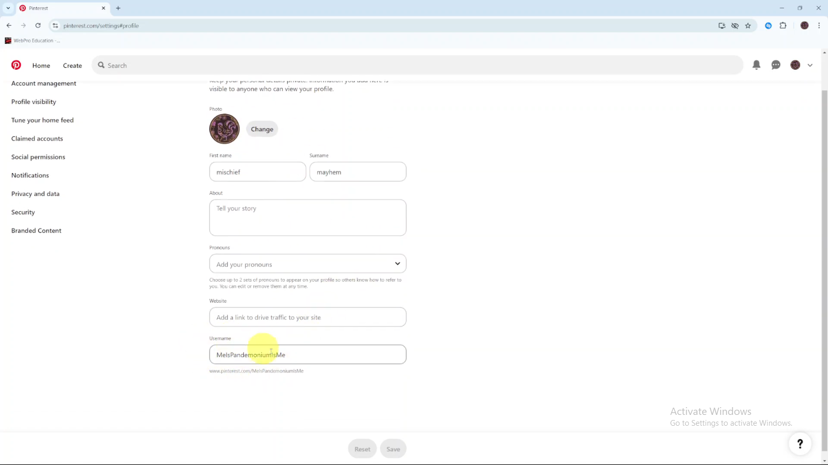This screenshot has width=828, height=465.
Task: Open Account management settings
Action: [43, 83]
